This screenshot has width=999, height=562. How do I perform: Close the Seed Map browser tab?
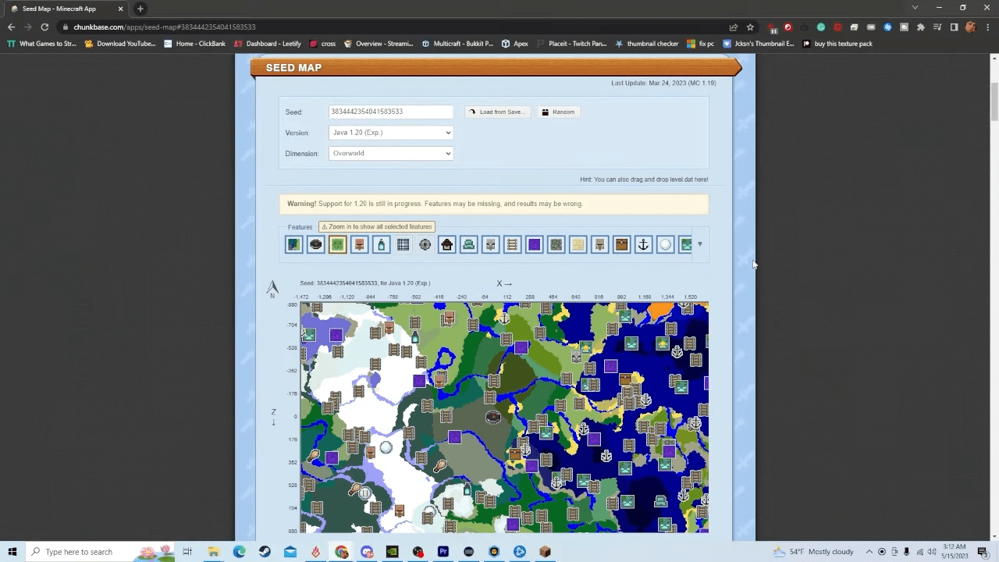pos(120,9)
